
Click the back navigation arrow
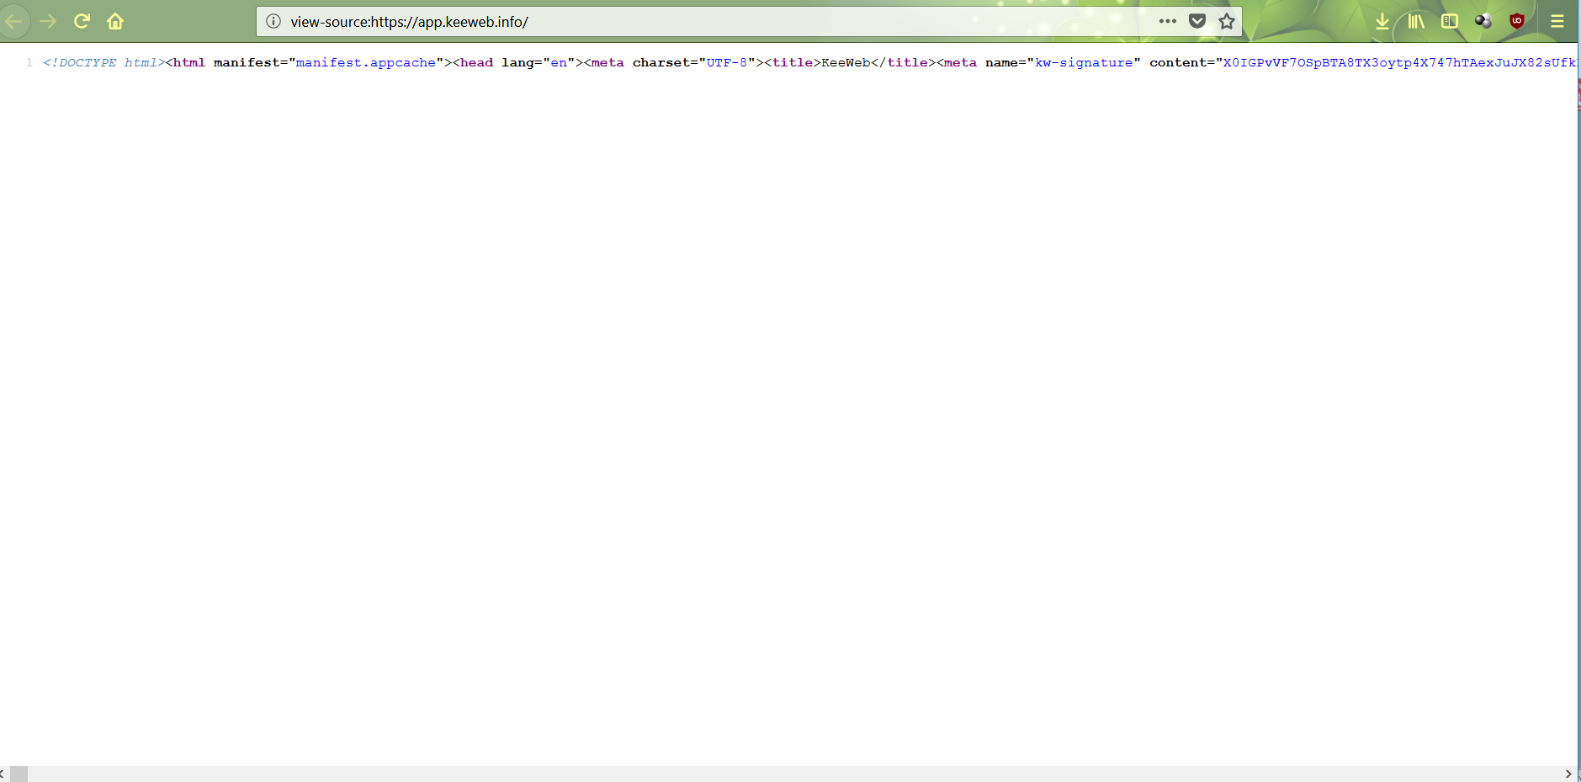click(x=15, y=21)
